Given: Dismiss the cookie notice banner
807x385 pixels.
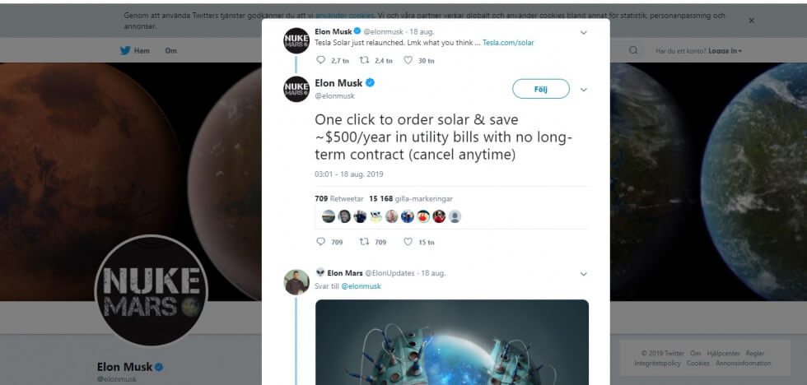Looking at the screenshot, I should [751, 21].
